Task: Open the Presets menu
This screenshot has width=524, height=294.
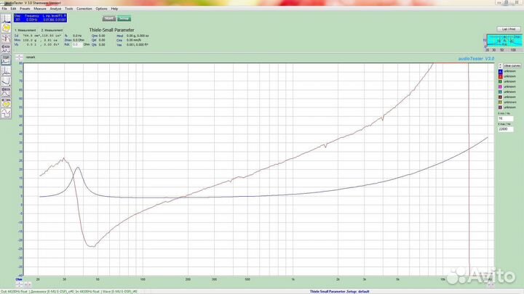Action: coord(25,8)
